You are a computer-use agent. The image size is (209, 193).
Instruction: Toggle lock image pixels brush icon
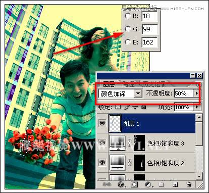[127, 107]
